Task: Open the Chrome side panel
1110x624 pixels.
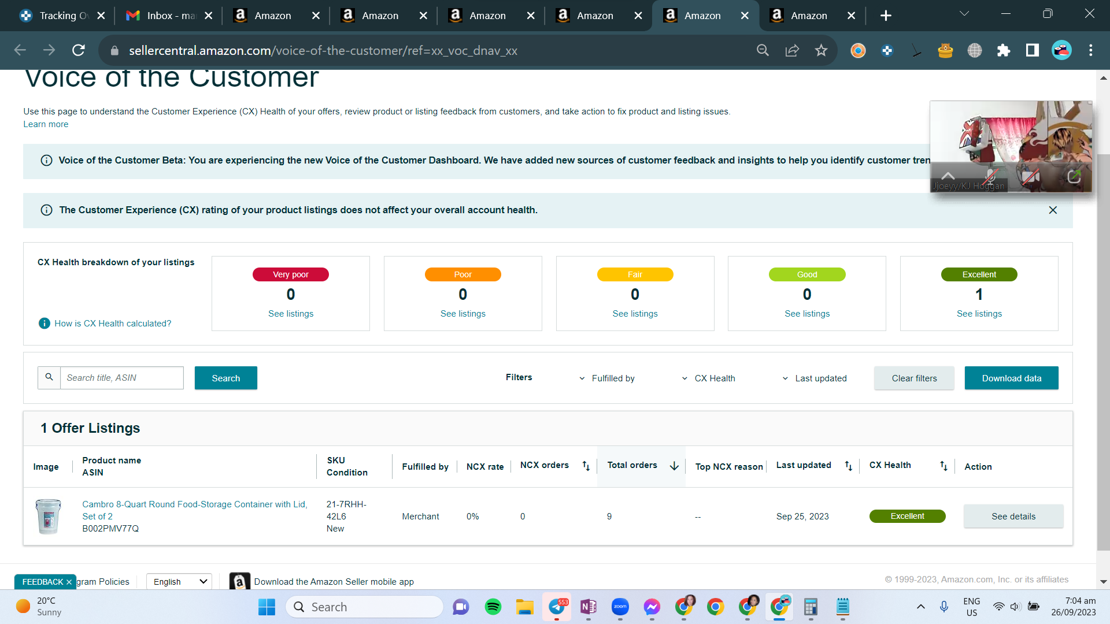Action: pos(1033,51)
